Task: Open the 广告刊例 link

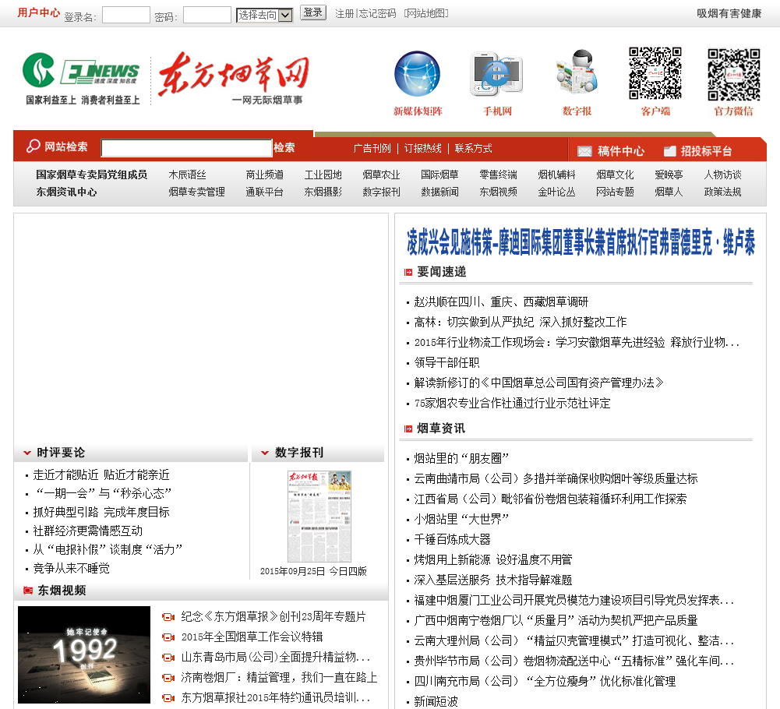Action: point(372,148)
